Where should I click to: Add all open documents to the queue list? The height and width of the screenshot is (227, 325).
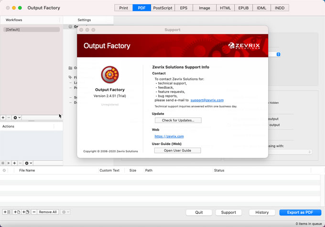pos(7,212)
